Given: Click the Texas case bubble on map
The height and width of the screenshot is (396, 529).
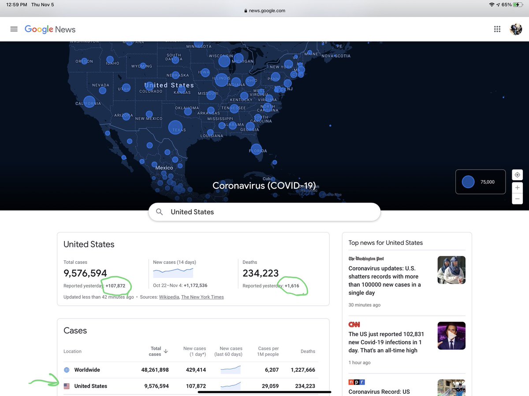Looking at the screenshot, I should 175,127.
